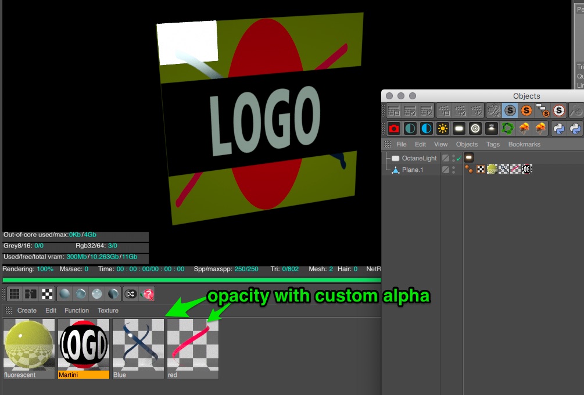Click the layer list icon with checkmark
Viewport: 584px width, 395px height.
410,110
